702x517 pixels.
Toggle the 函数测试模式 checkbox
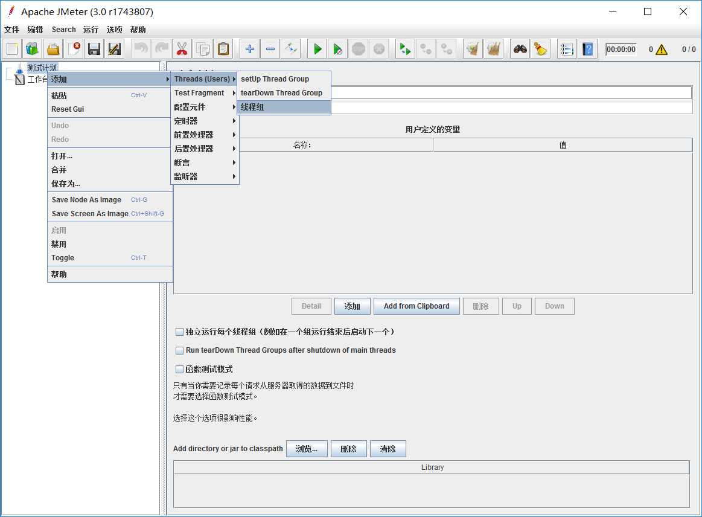179,369
